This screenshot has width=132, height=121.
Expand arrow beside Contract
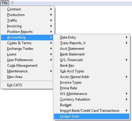51,9
